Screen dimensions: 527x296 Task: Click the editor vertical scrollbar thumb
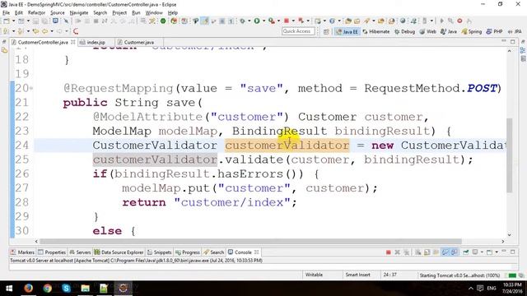(x=510, y=155)
